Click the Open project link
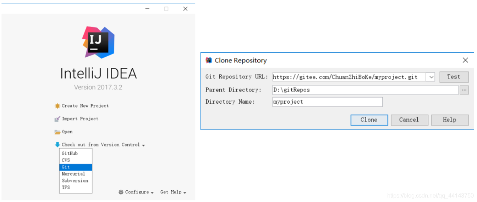477x202 pixels. click(x=67, y=132)
